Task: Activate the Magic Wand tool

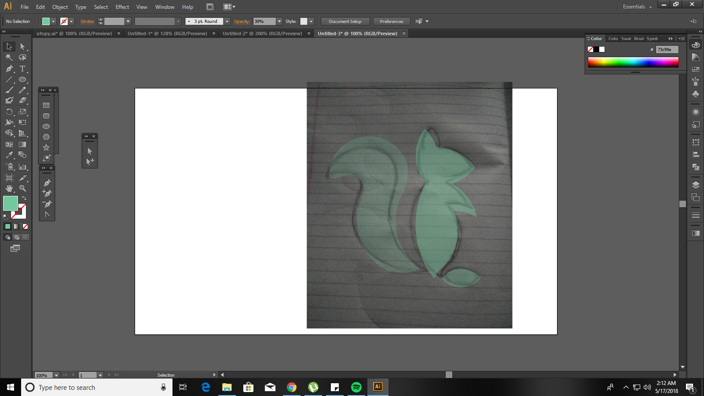Action: tap(9, 57)
